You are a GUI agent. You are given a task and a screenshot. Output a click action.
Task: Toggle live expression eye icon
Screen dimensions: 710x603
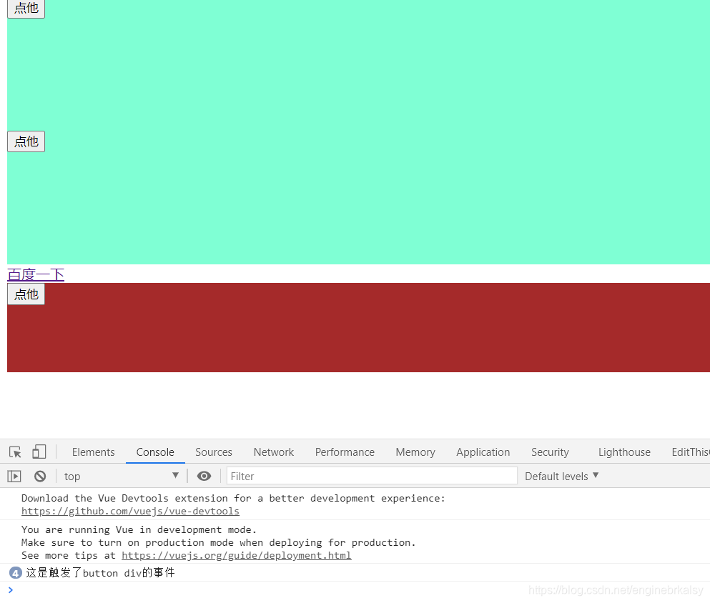204,476
